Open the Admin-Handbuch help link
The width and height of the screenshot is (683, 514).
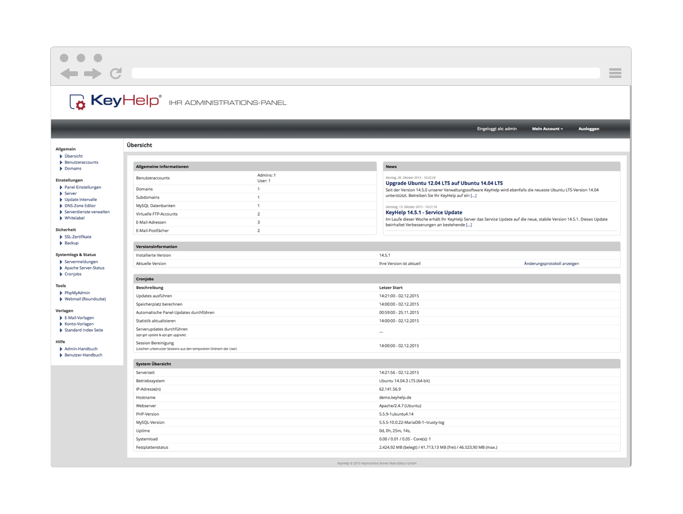click(x=80, y=349)
